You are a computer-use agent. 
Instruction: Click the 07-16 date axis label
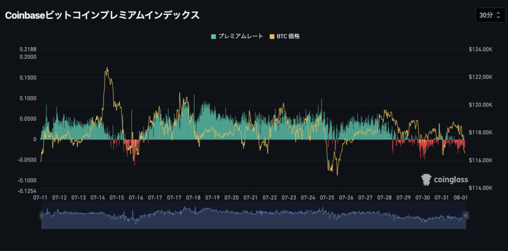[x=136, y=197]
